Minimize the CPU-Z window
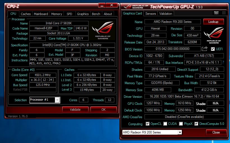This screenshot has height=143, width=230. pos(102,5)
